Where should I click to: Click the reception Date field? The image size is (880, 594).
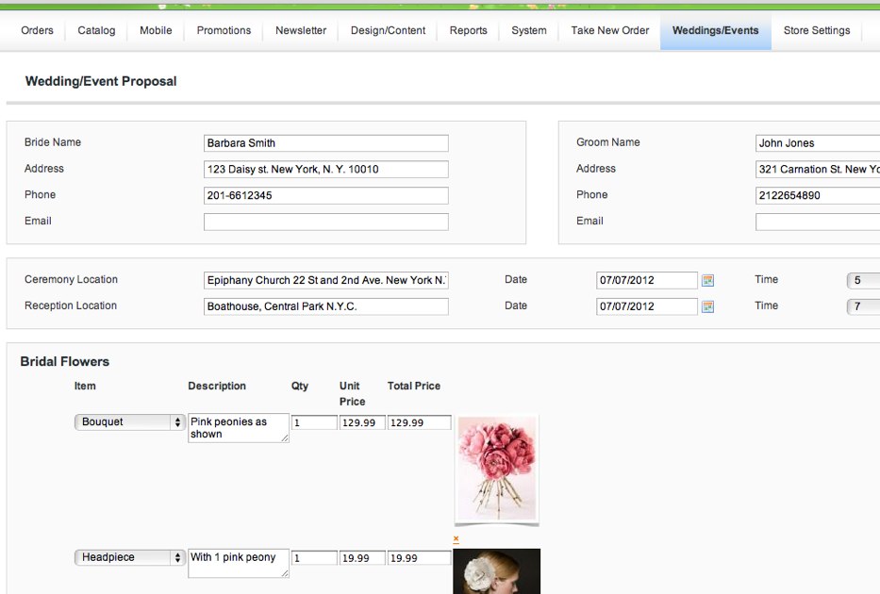646,306
